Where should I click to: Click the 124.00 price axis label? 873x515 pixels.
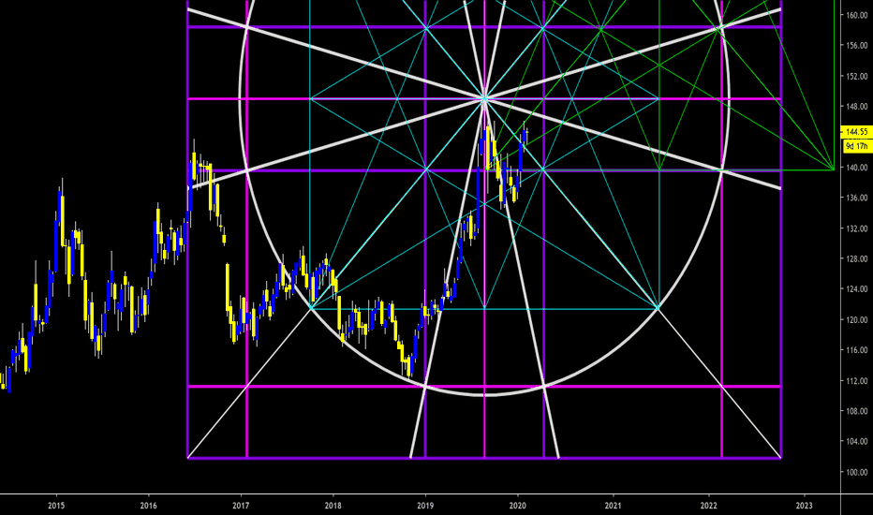(x=857, y=289)
